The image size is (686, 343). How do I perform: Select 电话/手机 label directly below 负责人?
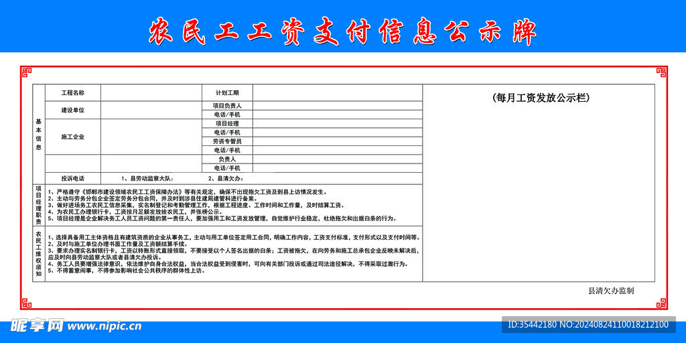click(228, 168)
